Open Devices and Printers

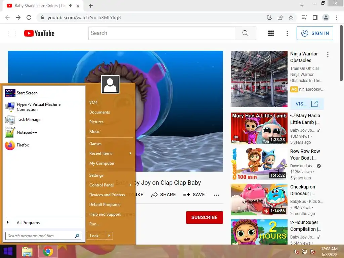click(x=107, y=195)
